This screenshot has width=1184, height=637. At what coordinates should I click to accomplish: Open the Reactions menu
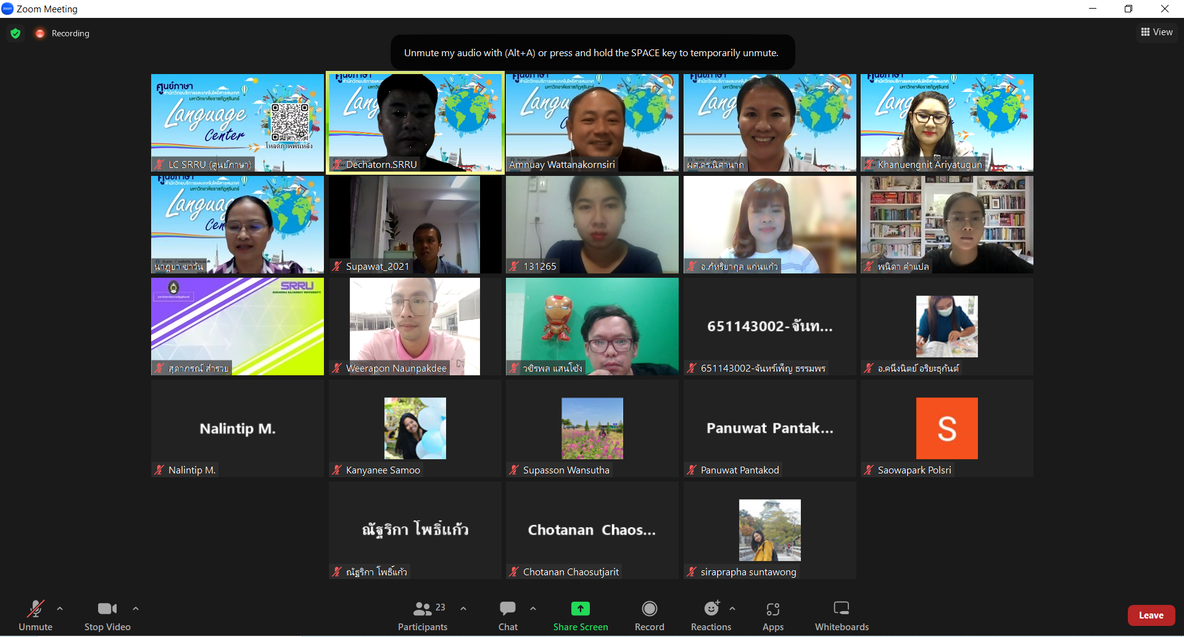(x=711, y=615)
